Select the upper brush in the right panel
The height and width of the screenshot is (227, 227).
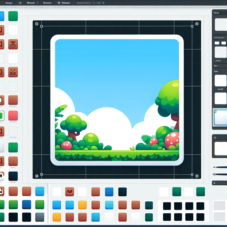pos(220,167)
